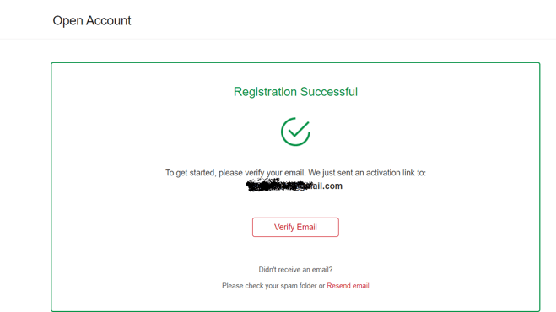Resend the activation email
The image size is (556, 312).
click(x=348, y=286)
